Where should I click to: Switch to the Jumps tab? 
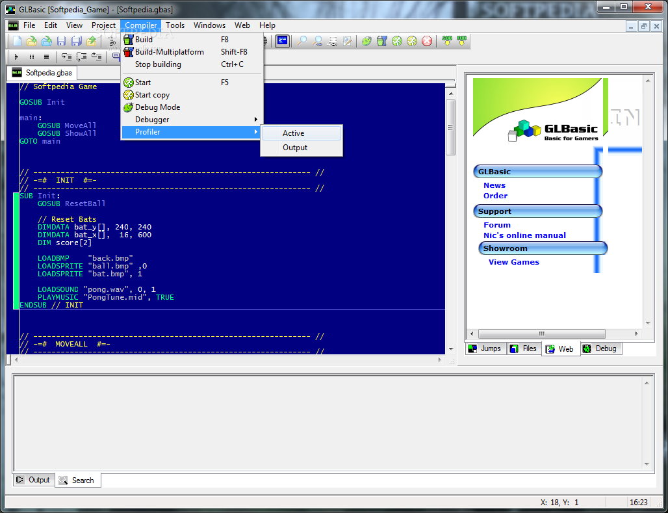coord(485,349)
